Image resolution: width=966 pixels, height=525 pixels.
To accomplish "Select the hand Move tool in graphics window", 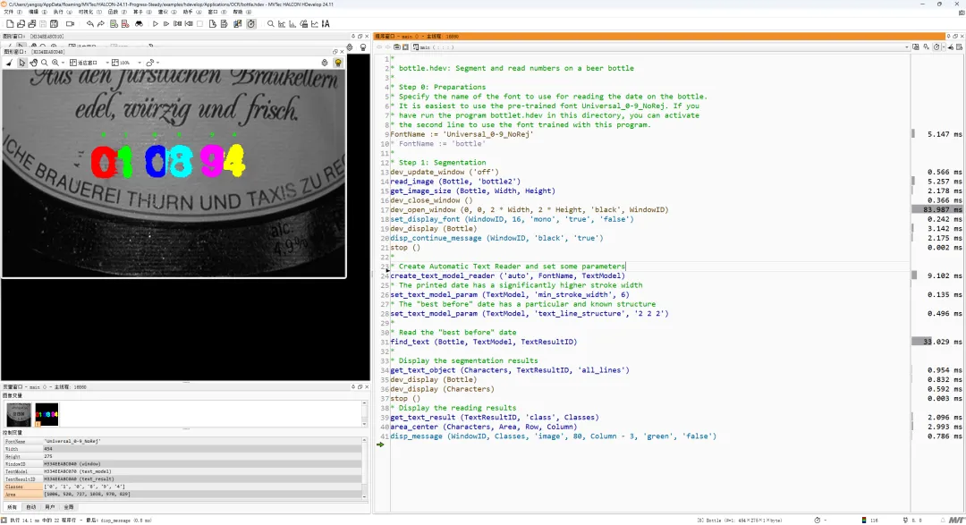I will pos(33,63).
